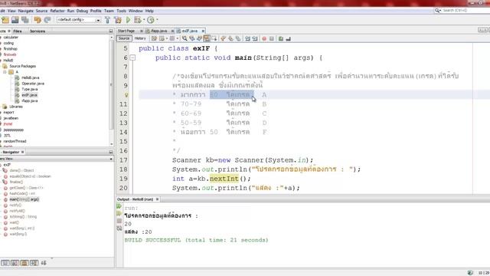This screenshot has height=276, width=490.
Task: Select the randomThread project
Action: 15,141
